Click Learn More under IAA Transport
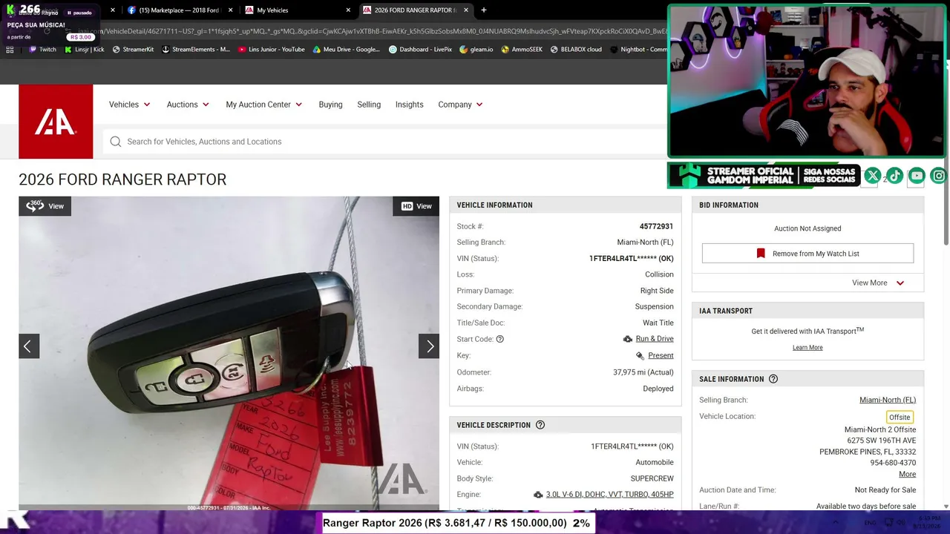Screen dimensions: 950x534 (x=807, y=348)
